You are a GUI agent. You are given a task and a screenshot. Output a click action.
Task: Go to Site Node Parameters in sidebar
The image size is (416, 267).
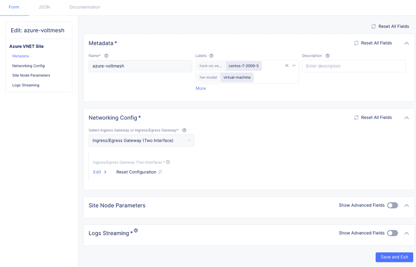click(x=31, y=75)
